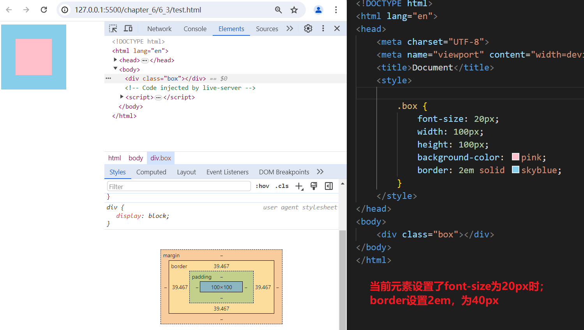Click the html breadcrumb

coord(115,158)
